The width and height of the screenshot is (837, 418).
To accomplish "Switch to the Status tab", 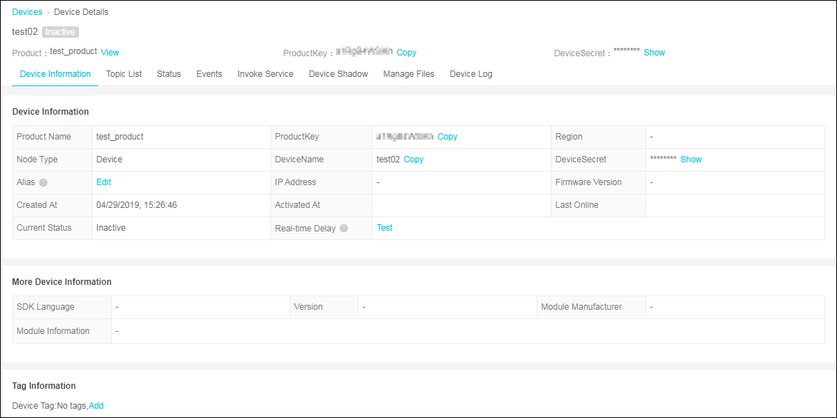I will pos(169,74).
